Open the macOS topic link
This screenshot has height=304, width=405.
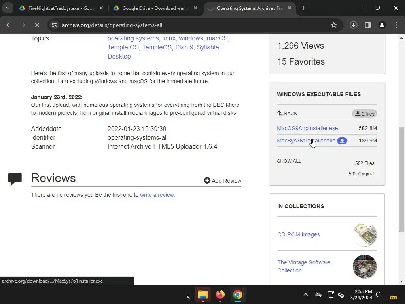point(217,38)
